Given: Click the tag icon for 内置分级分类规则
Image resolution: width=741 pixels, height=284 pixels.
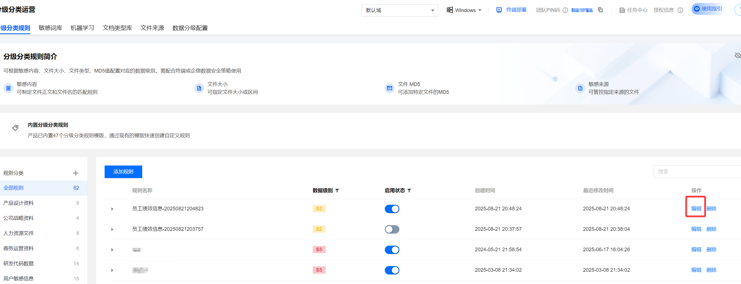Looking at the screenshot, I should tap(15, 128).
